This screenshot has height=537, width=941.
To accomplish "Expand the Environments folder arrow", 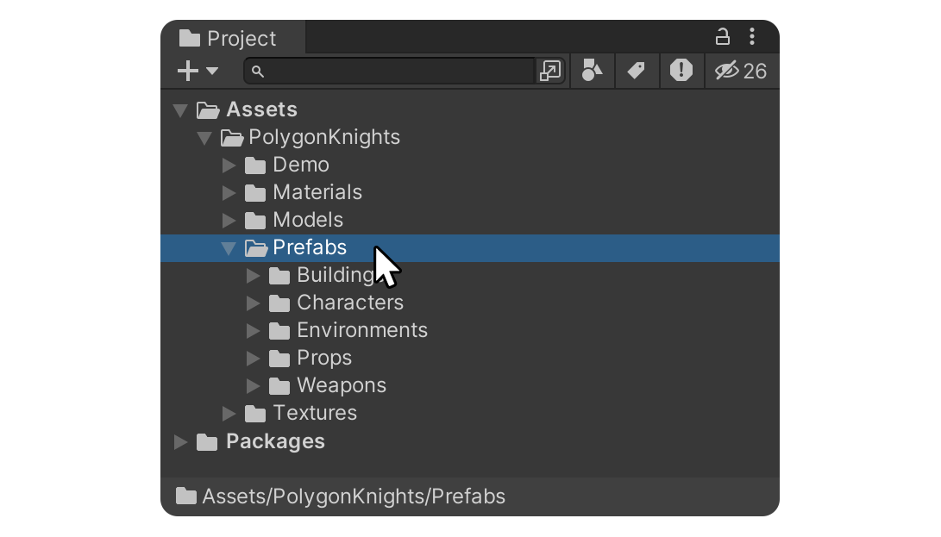I will [x=253, y=331].
